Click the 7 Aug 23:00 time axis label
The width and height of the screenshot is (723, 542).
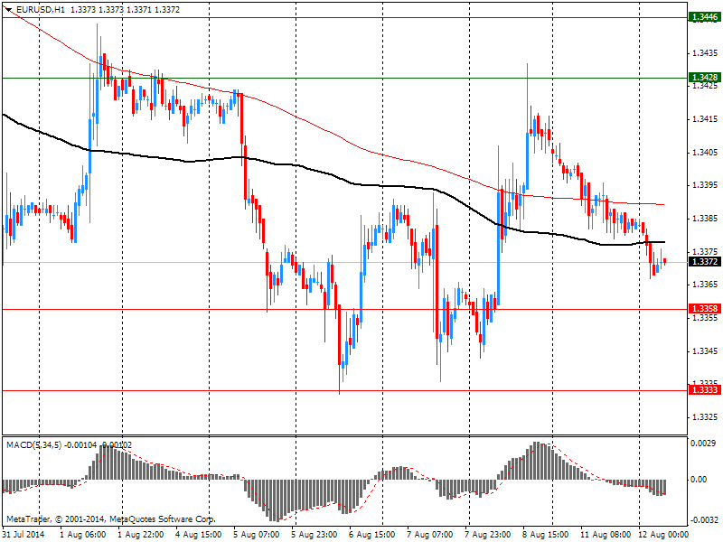click(488, 535)
